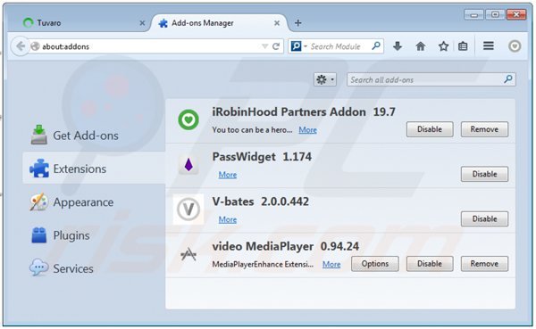
Task: Open the add-ons tools gear dropdown
Action: [x=325, y=79]
